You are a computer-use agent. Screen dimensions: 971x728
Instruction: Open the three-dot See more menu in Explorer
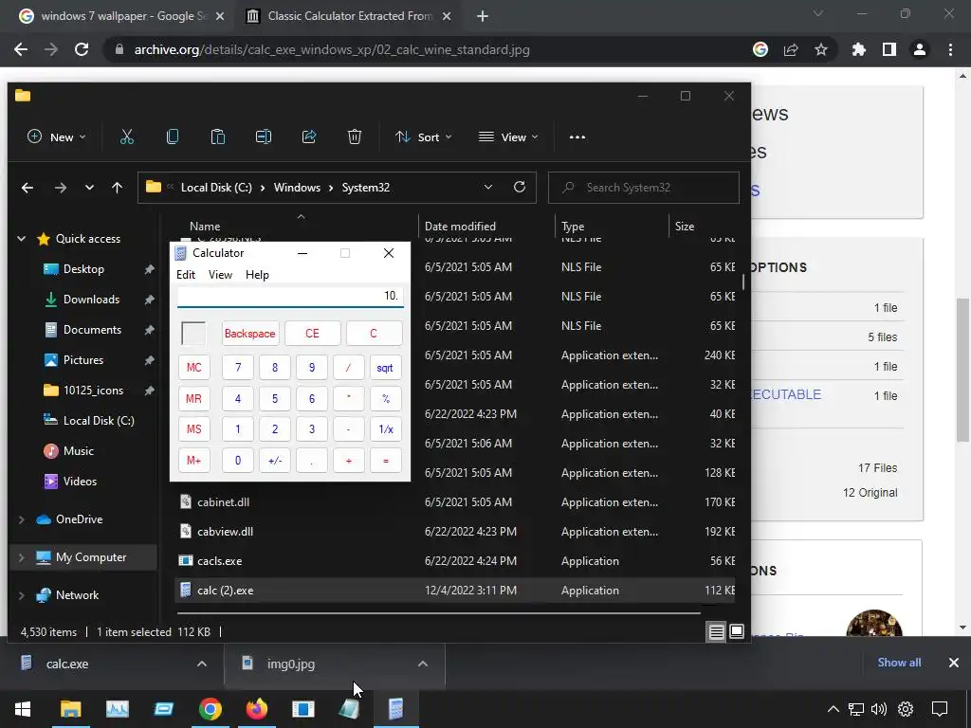click(x=577, y=136)
